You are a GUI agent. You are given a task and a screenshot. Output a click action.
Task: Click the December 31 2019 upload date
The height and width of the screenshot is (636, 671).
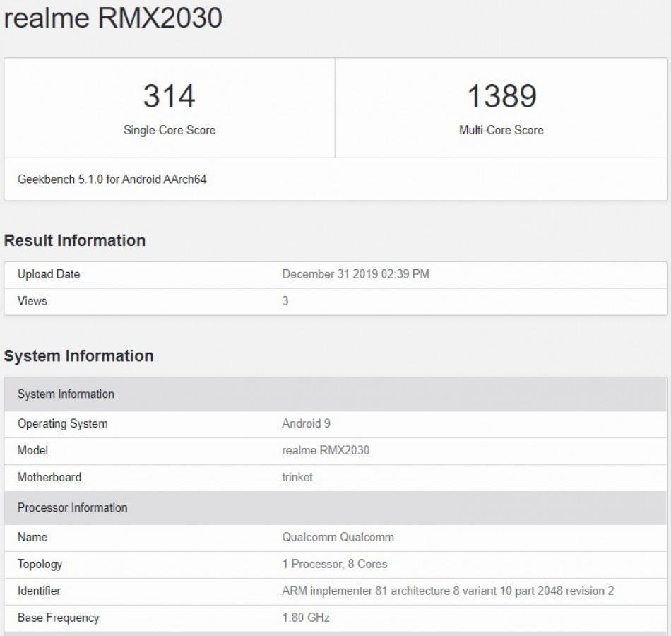(x=355, y=275)
